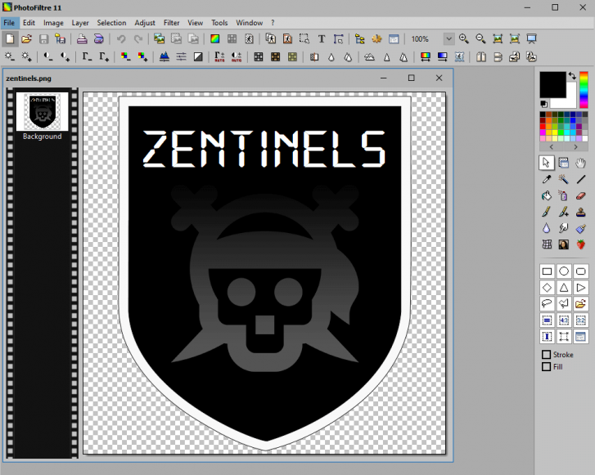Open the 100% zoom level dropdown
The image size is (595, 475).
click(x=449, y=38)
